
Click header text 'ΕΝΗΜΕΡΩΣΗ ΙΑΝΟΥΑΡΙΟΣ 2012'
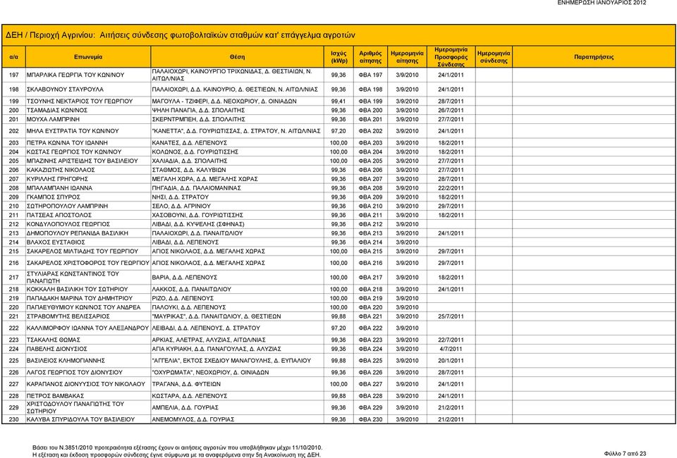[602, 3]
